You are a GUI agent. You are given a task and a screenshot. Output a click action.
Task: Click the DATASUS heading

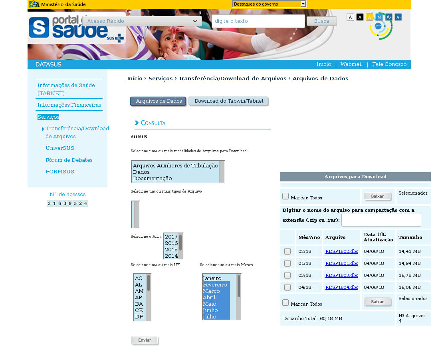point(48,64)
